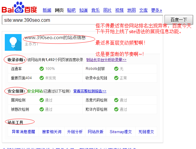Click the search query input field
The image size is (196, 149).
coord(82,20)
